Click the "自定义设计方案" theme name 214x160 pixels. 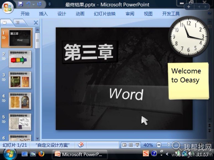click(53, 145)
